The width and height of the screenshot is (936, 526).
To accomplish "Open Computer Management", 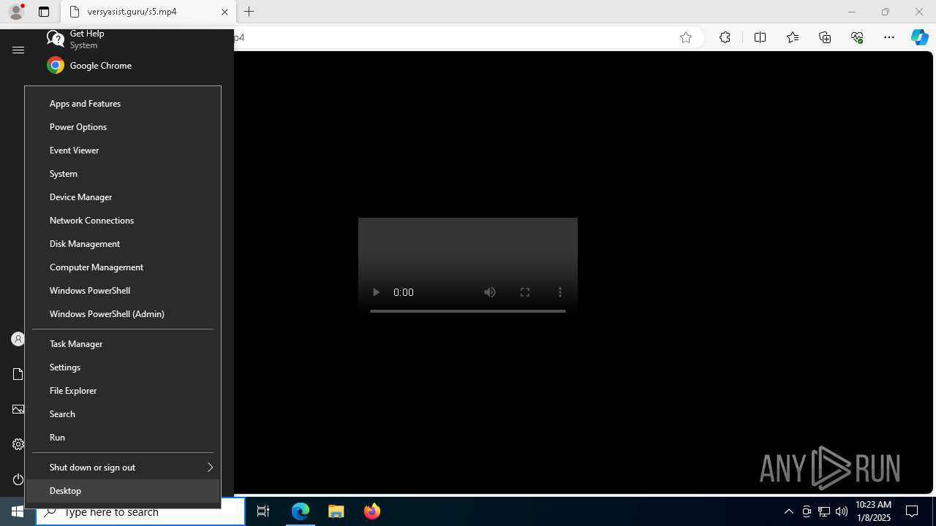I will tap(123, 267).
